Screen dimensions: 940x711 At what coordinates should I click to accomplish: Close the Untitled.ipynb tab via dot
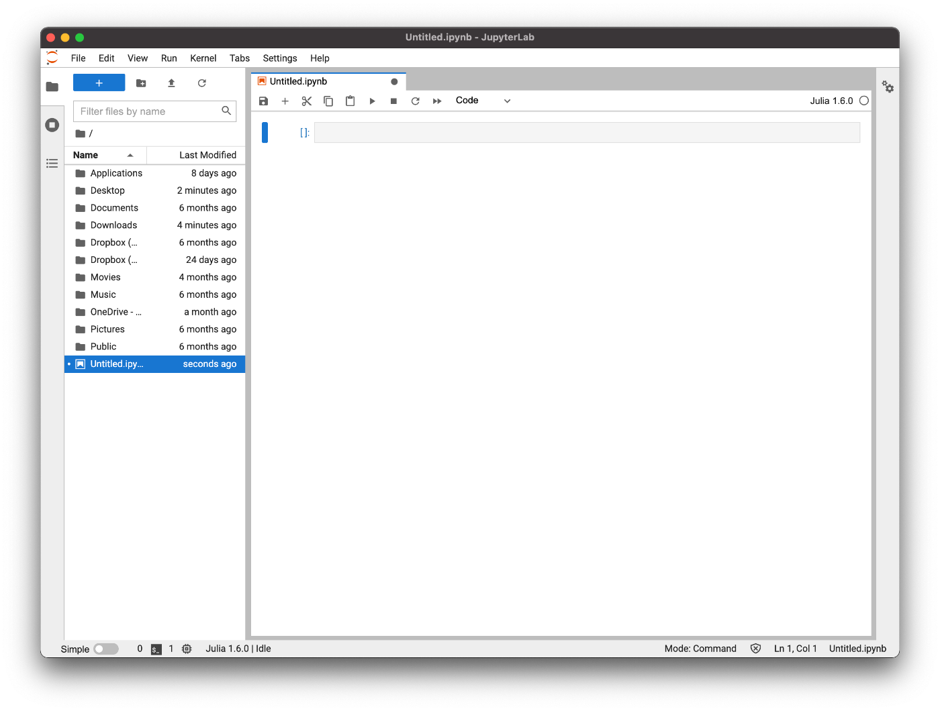click(x=394, y=82)
